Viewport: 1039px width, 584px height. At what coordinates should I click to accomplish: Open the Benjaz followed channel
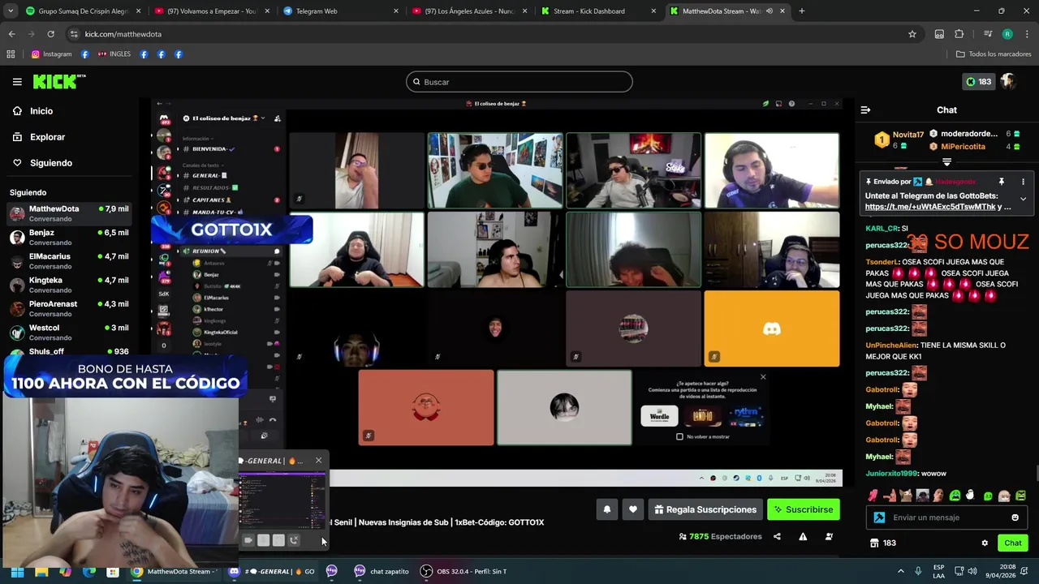click(69, 237)
